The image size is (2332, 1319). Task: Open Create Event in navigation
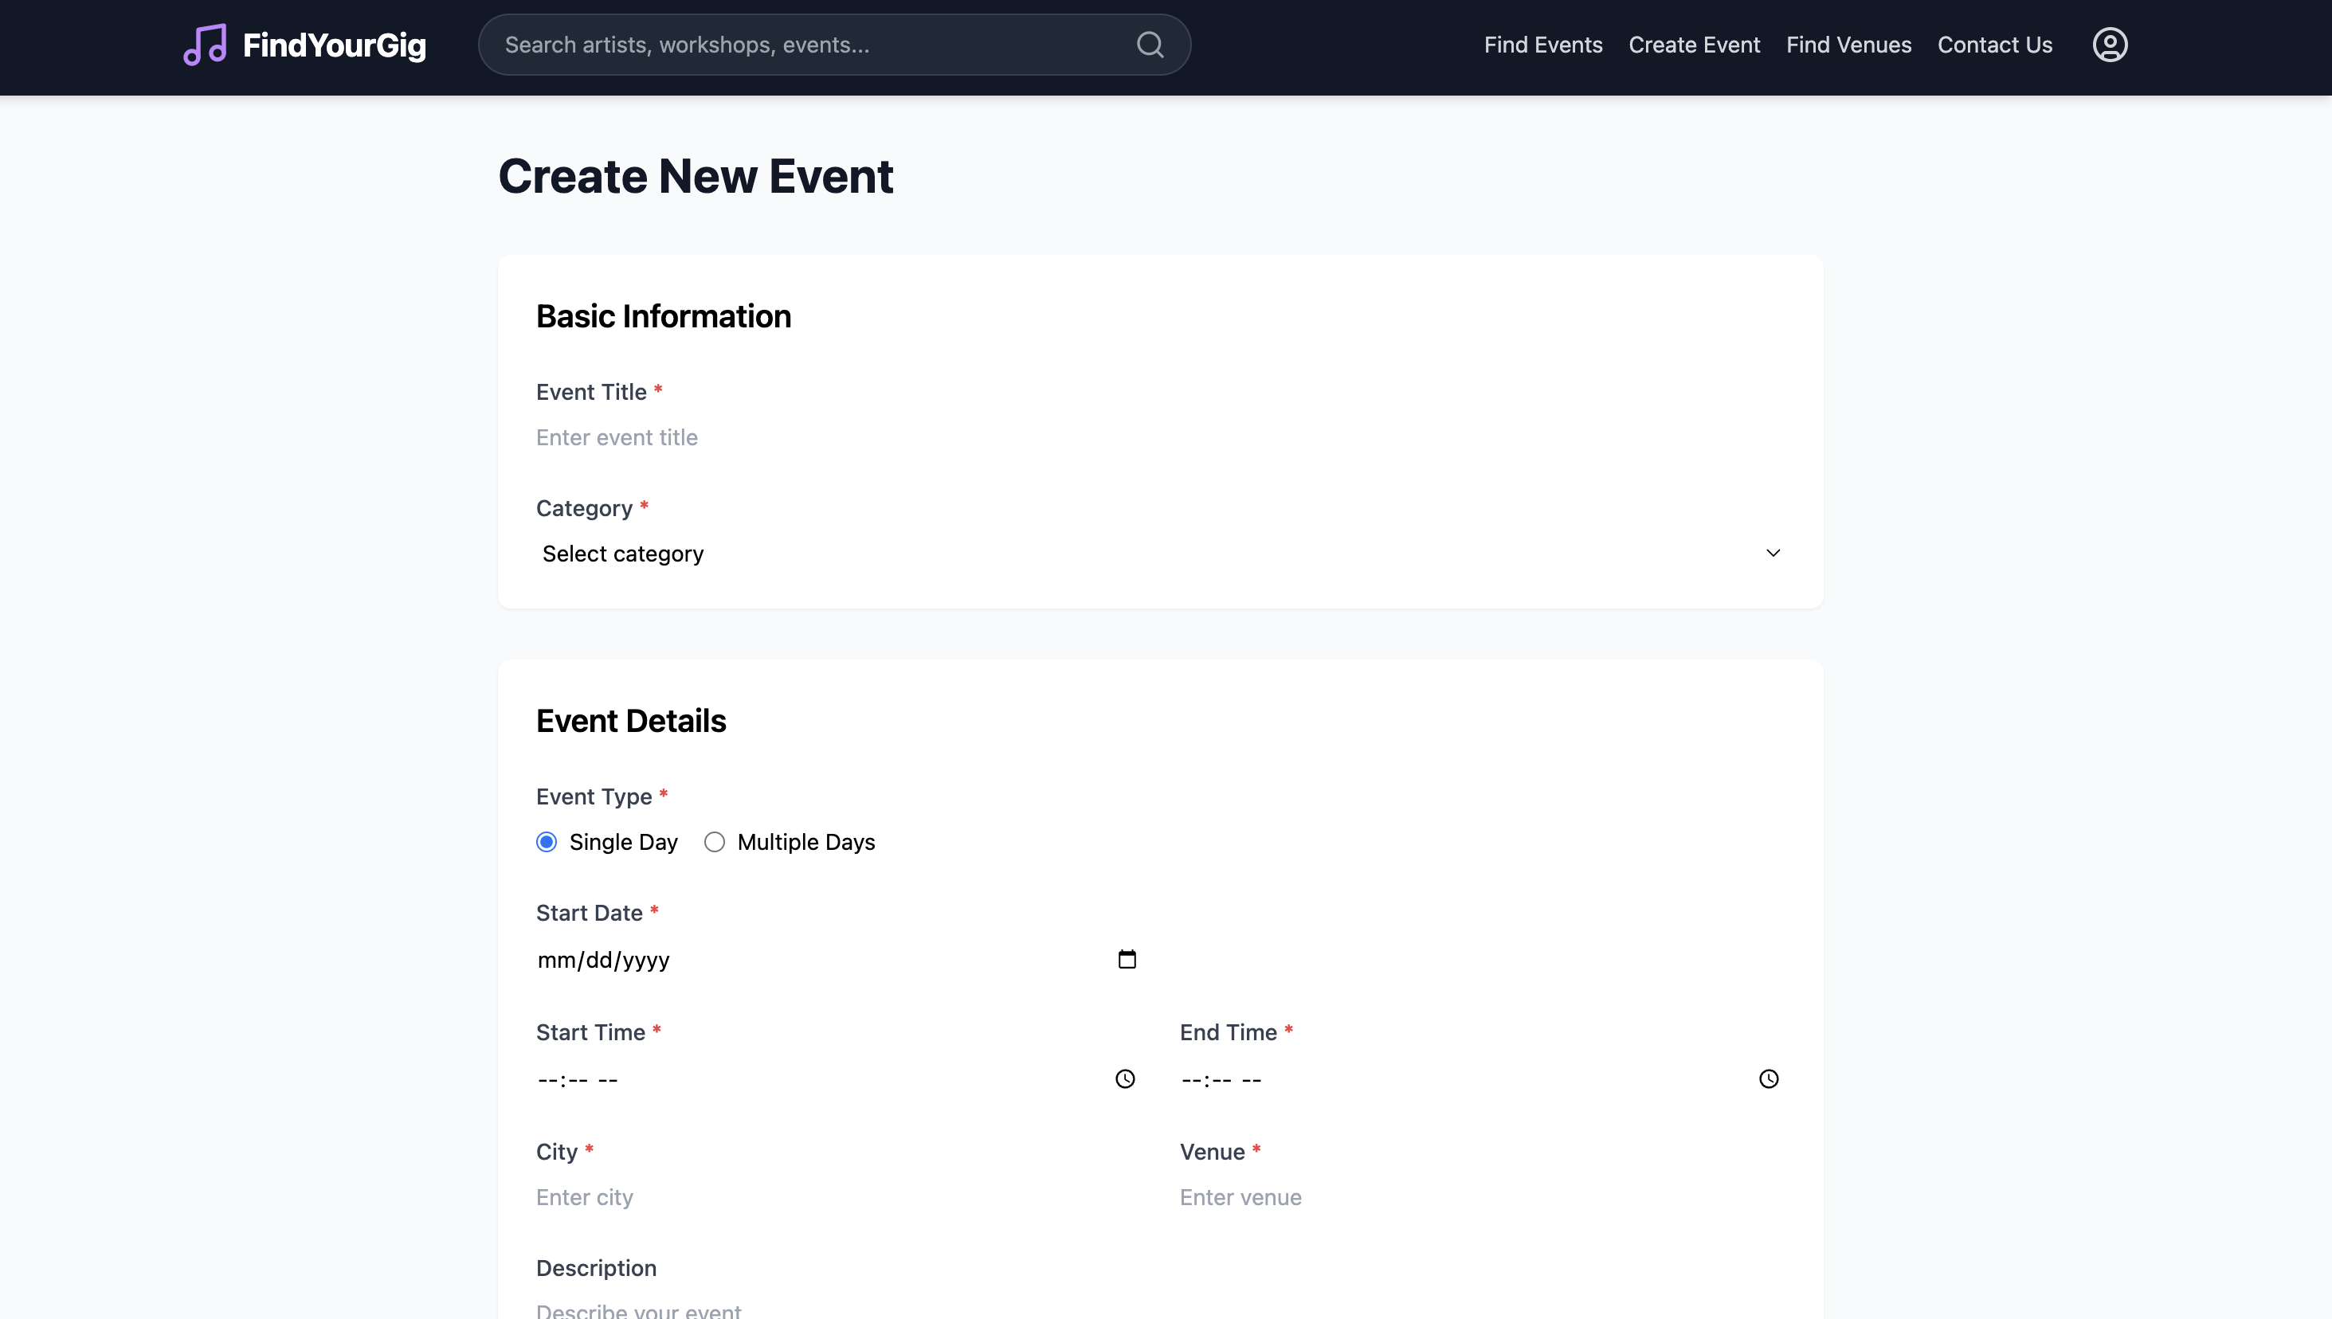point(1693,45)
